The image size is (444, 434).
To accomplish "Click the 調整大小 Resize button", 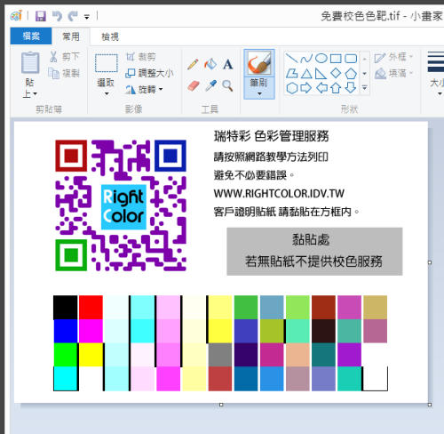I will point(149,73).
